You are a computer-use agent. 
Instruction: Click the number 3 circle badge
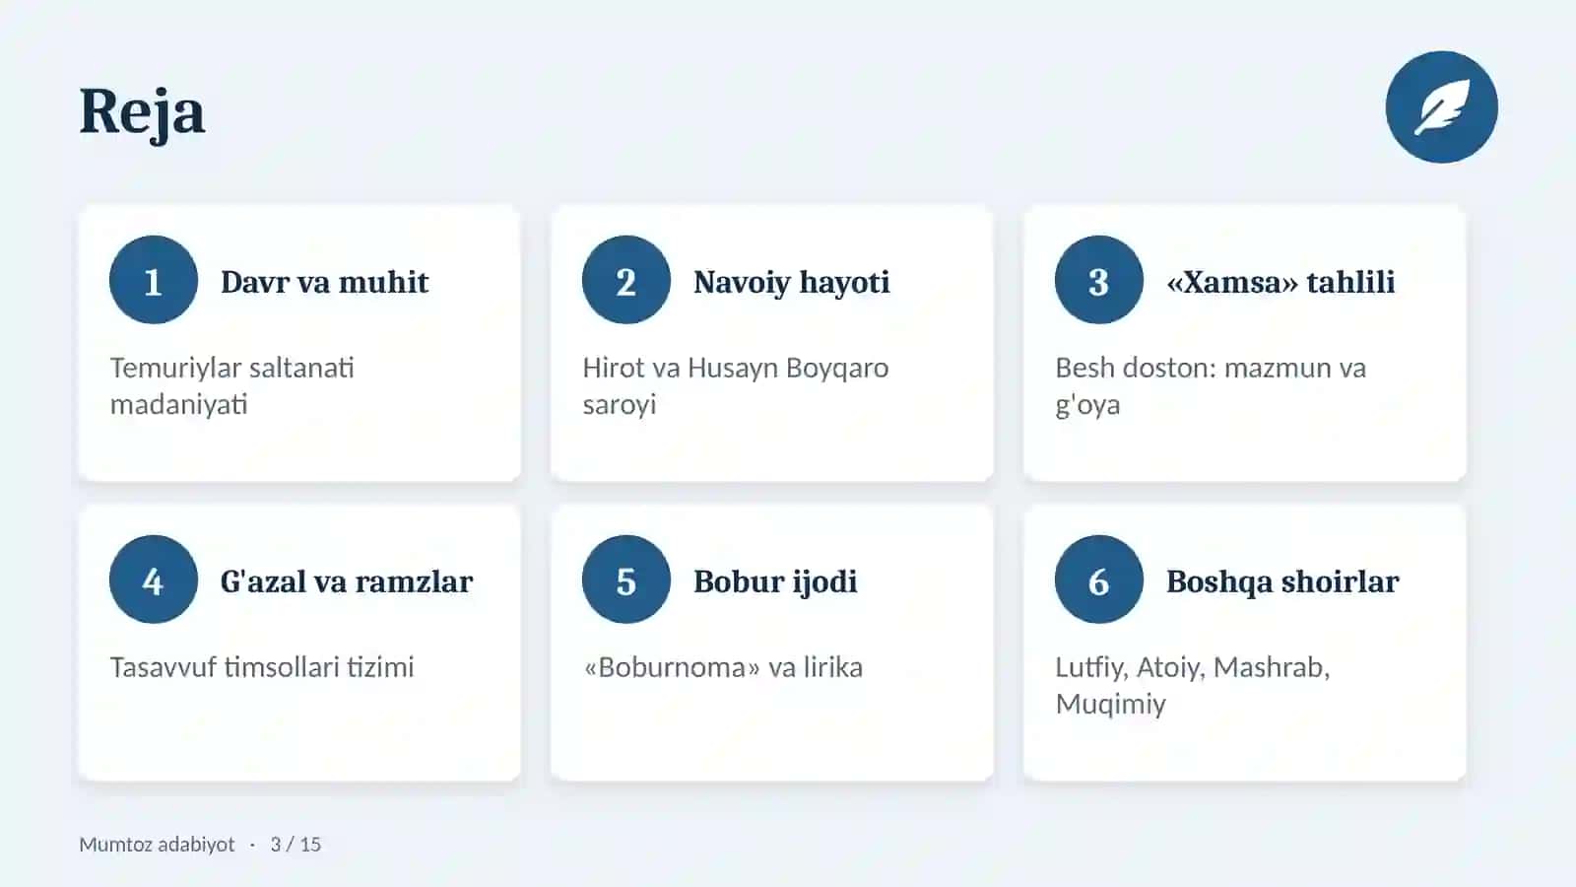[1099, 280]
